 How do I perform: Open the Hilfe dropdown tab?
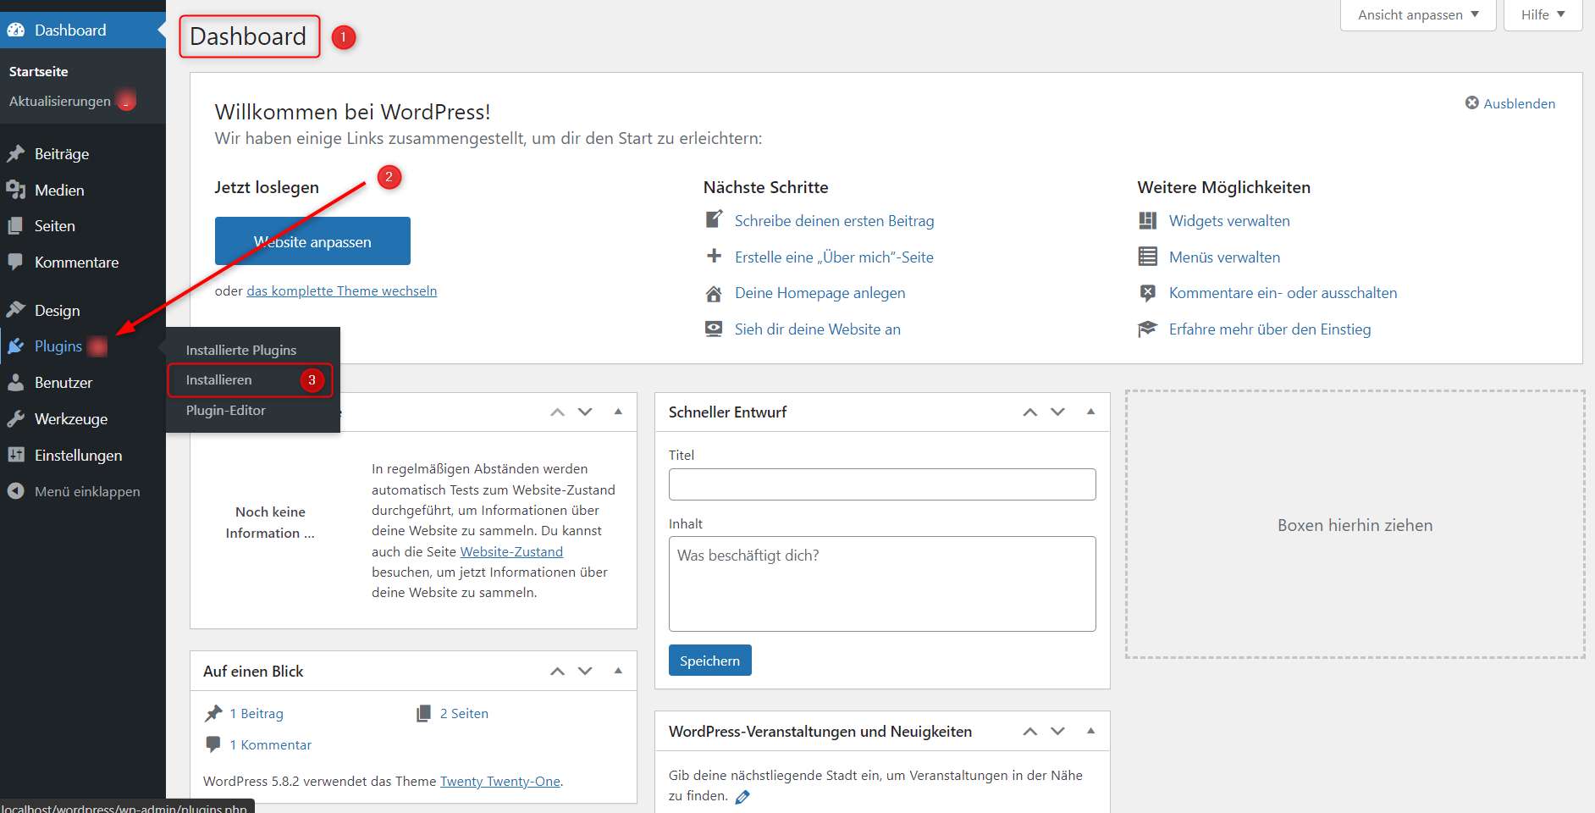click(x=1543, y=15)
